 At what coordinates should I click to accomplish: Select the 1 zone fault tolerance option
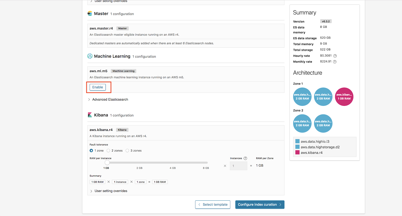click(x=91, y=151)
